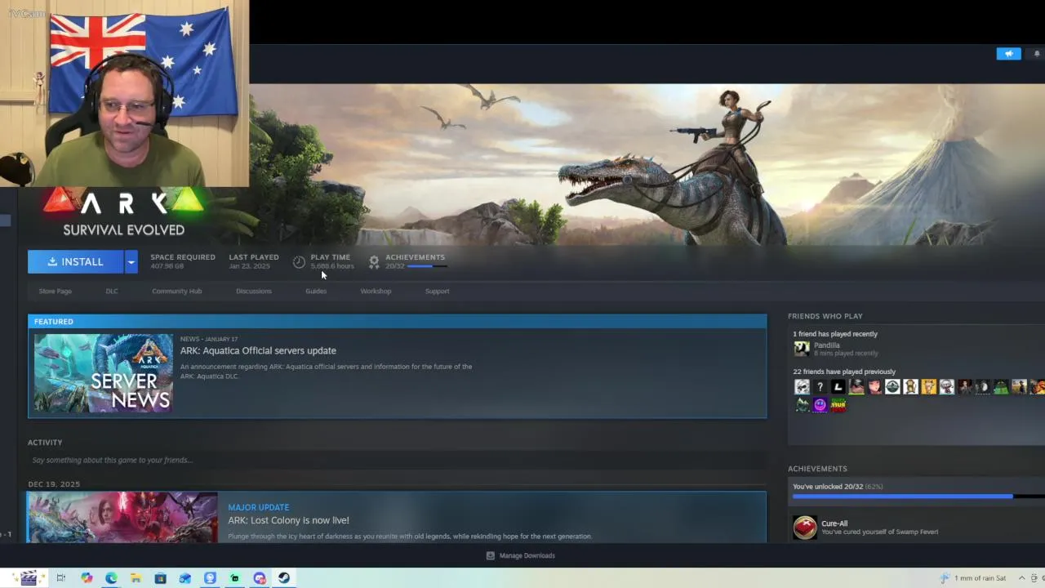Open the notifications bell icon

tap(1037, 54)
